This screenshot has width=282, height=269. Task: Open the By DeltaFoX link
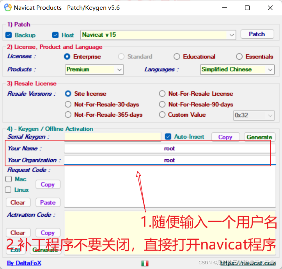(x=24, y=263)
